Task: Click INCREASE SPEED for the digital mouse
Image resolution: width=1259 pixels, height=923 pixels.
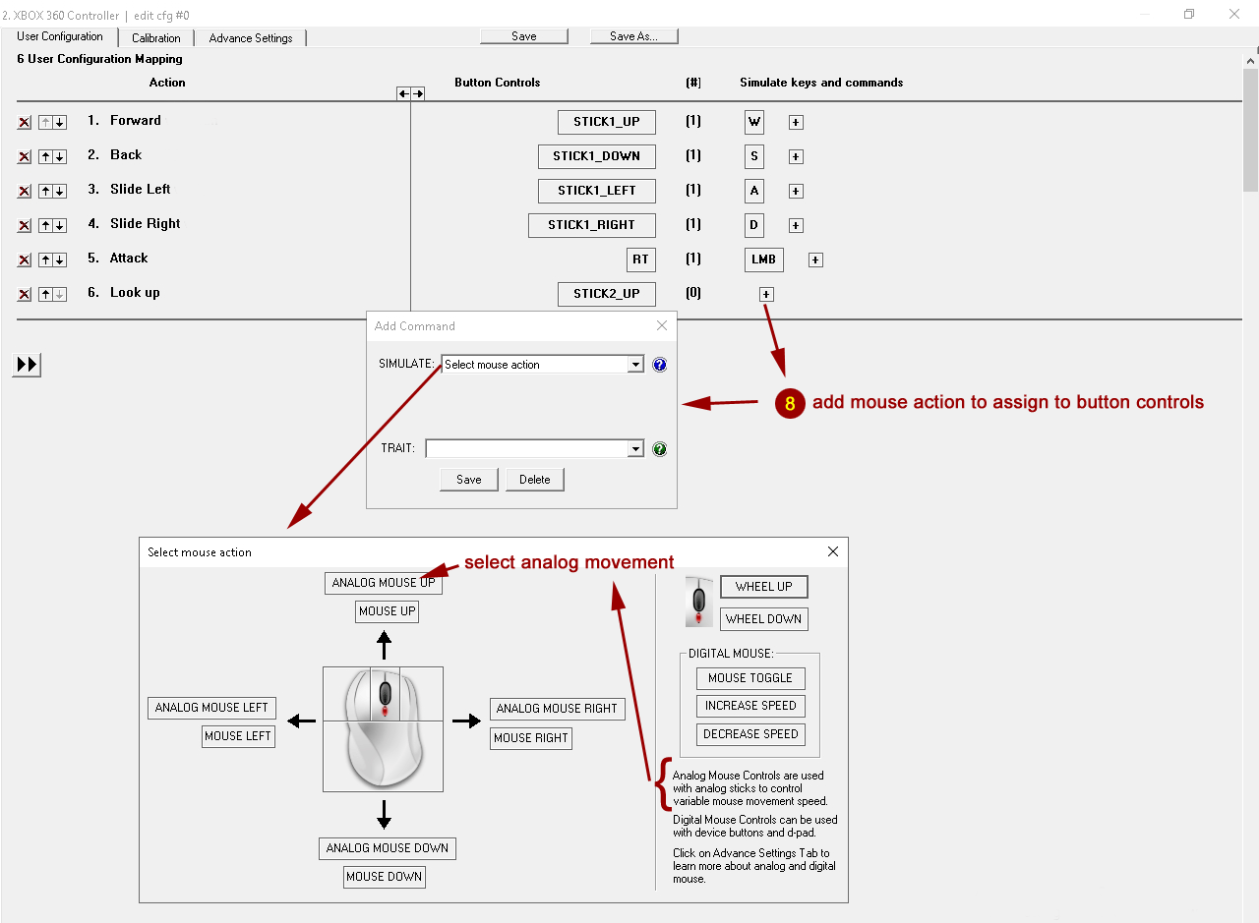Action: pyautogui.click(x=749, y=706)
